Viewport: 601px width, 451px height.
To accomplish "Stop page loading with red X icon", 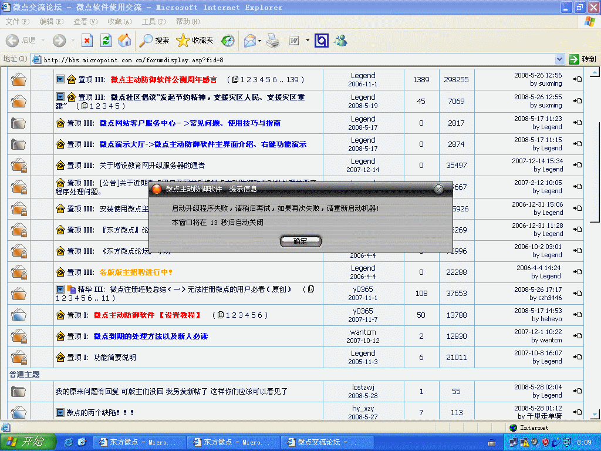I will 87,41.
